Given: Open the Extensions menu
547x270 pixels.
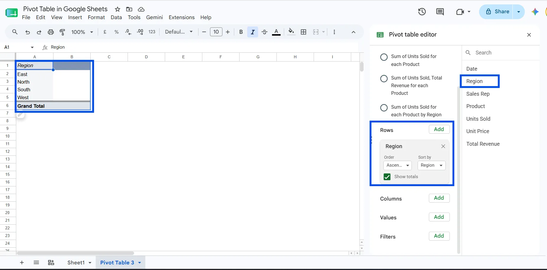Looking at the screenshot, I should 182,17.
